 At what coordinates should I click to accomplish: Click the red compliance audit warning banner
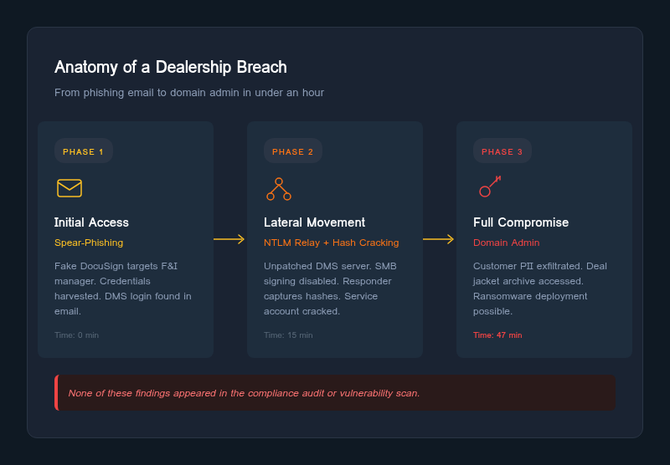[x=335, y=393]
